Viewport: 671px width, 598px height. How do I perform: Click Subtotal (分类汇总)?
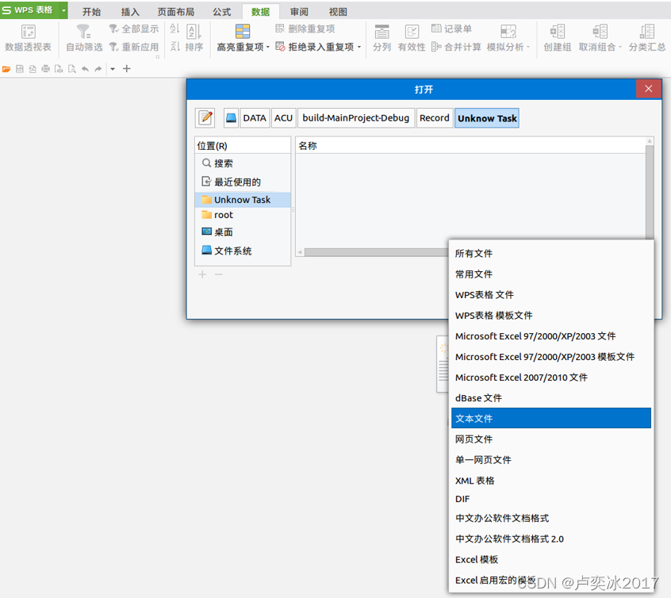(x=647, y=37)
